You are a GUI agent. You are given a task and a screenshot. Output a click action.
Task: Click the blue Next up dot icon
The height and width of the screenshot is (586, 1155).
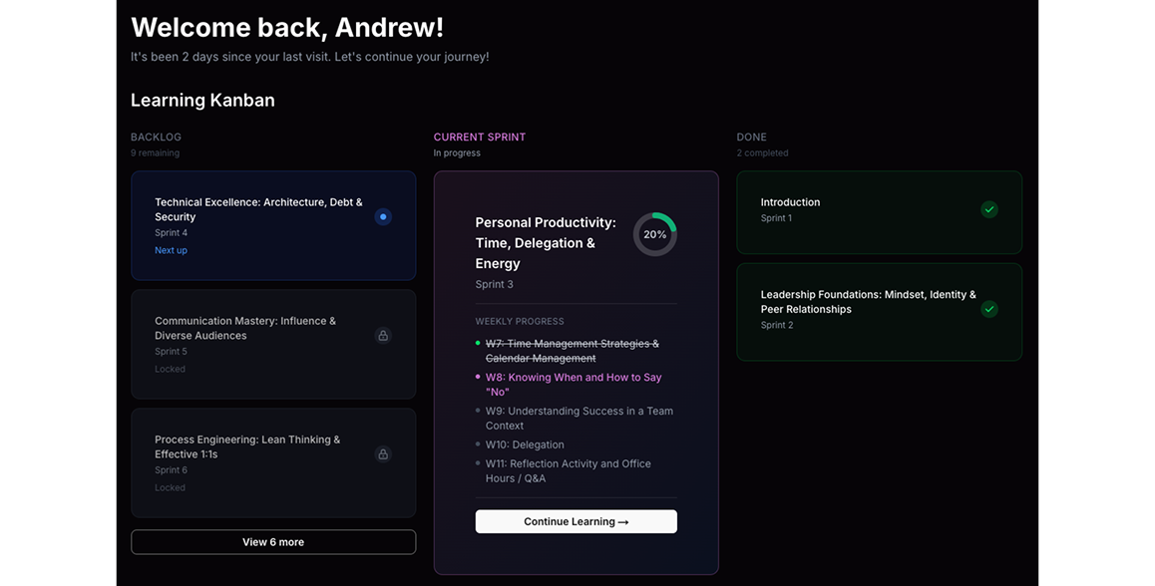click(x=383, y=216)
